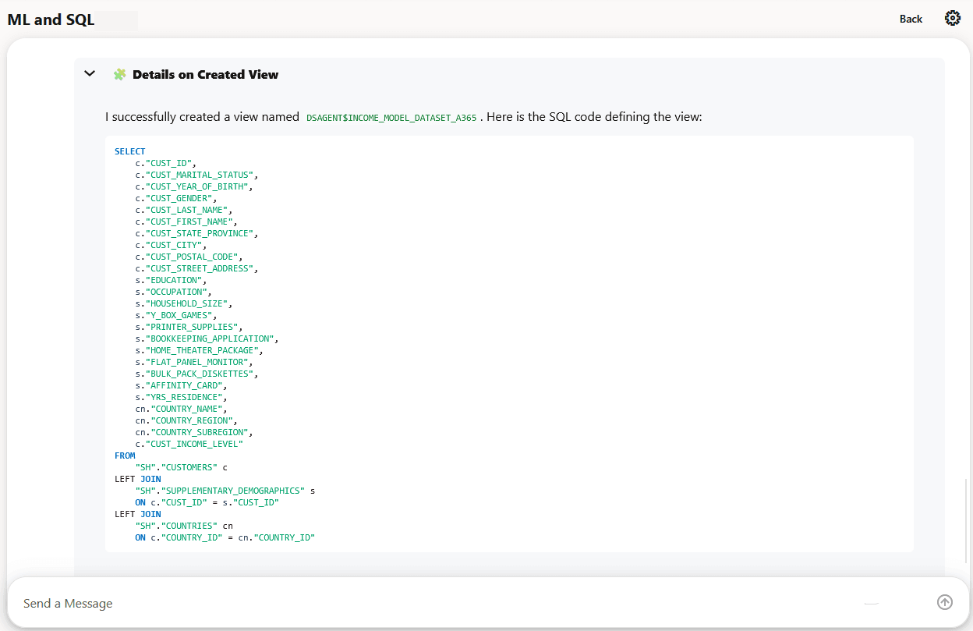The width and height of the screenshot is (973, 631).
Task: Click the "PRINTER_SUPPLIES" line
Action: (x=189, y=327)
